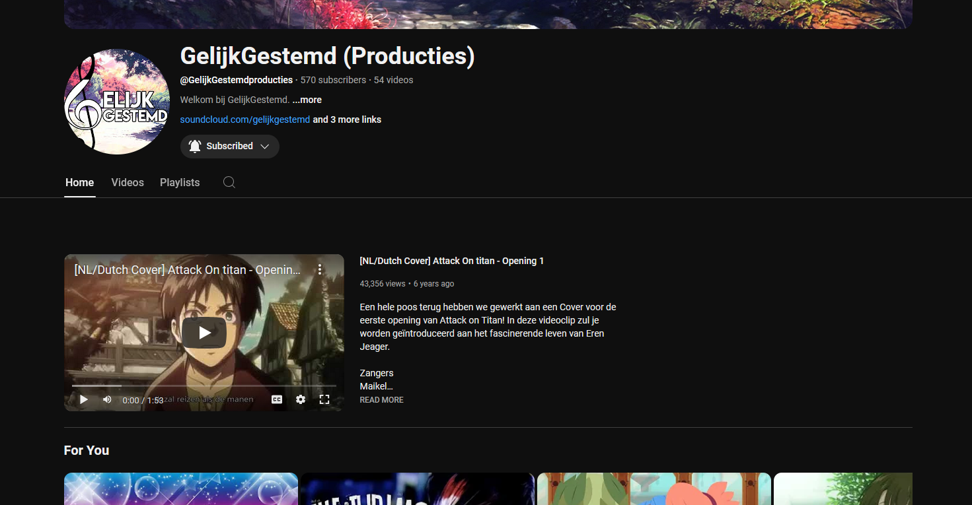The height and width of the screenshot is (505, 972).
Task: Click the GelijkGestemd channel avatar image
Action: click(x=117, y=102)
